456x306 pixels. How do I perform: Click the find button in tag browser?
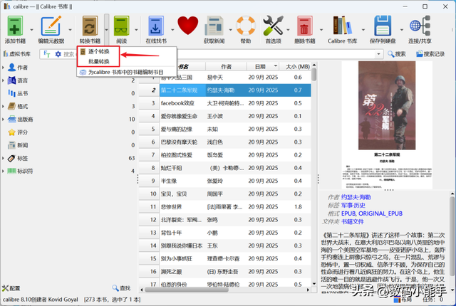(121, 288)
